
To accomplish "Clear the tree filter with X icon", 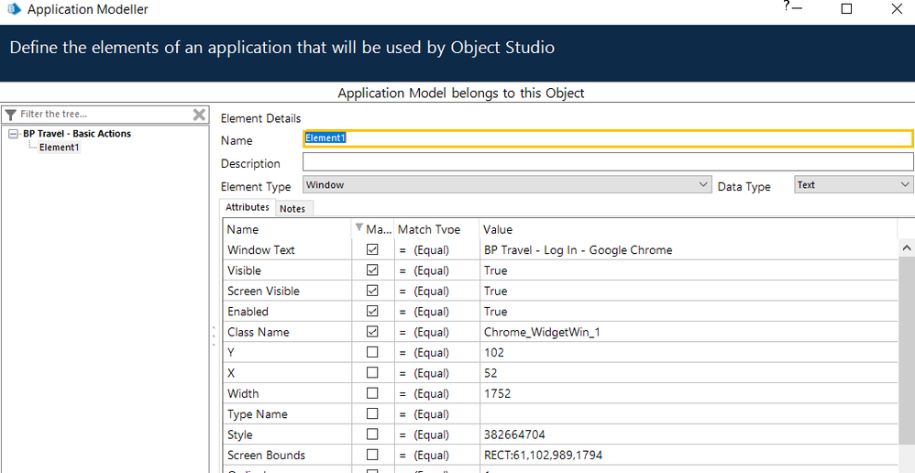I will click(x=199, y=115).
